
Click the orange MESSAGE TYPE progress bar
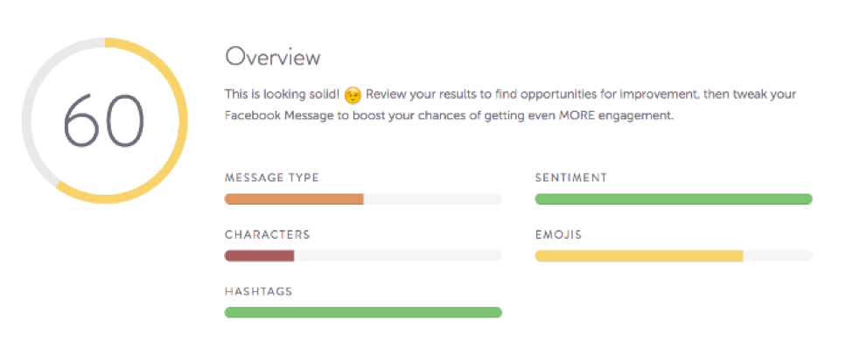(x=294, y=199)
